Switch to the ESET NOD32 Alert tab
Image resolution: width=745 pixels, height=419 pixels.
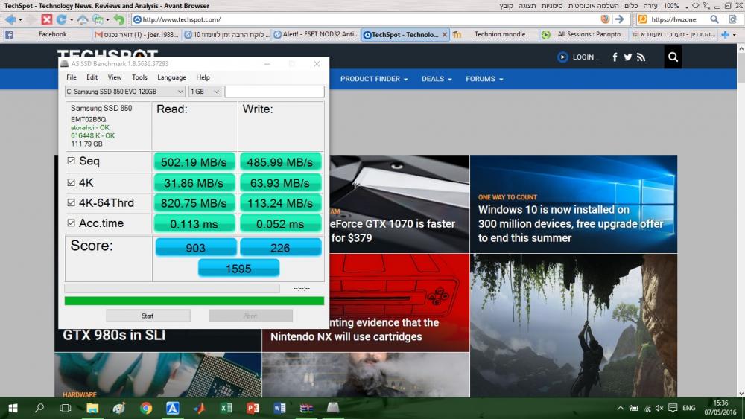pyautogui.click(x=317, y=35)
